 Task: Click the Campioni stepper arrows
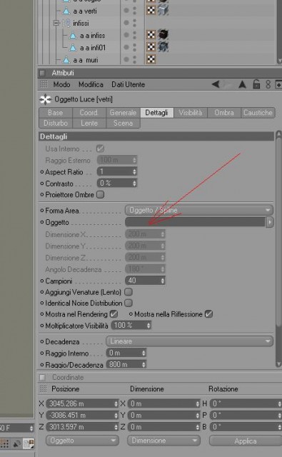click(163, 281)
